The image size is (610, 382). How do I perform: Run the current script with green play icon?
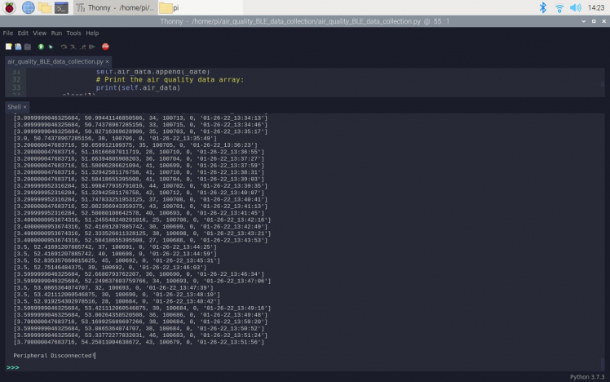click(41, 47)
